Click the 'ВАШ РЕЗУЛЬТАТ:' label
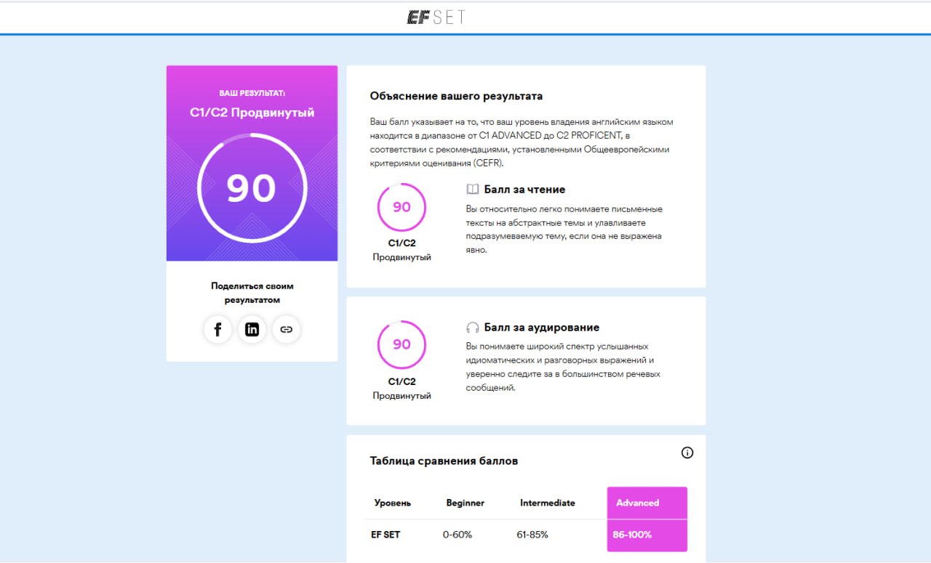Screen dimensions: 931x563 (252, 93)
